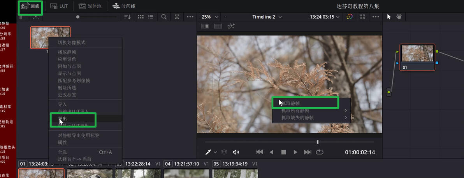Play forward with the right triangle
Viewport: 464px width, 178px height.
point(295,152)
